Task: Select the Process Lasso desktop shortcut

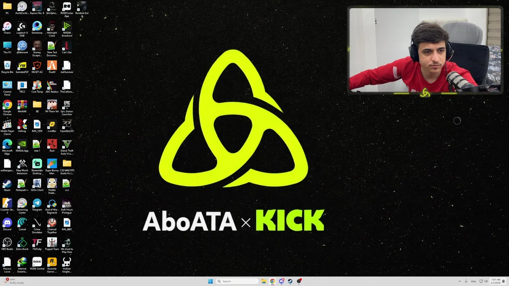Action: 7,265
